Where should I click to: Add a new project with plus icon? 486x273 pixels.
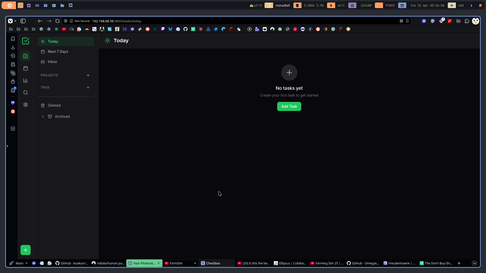click(x=88, y=75)
